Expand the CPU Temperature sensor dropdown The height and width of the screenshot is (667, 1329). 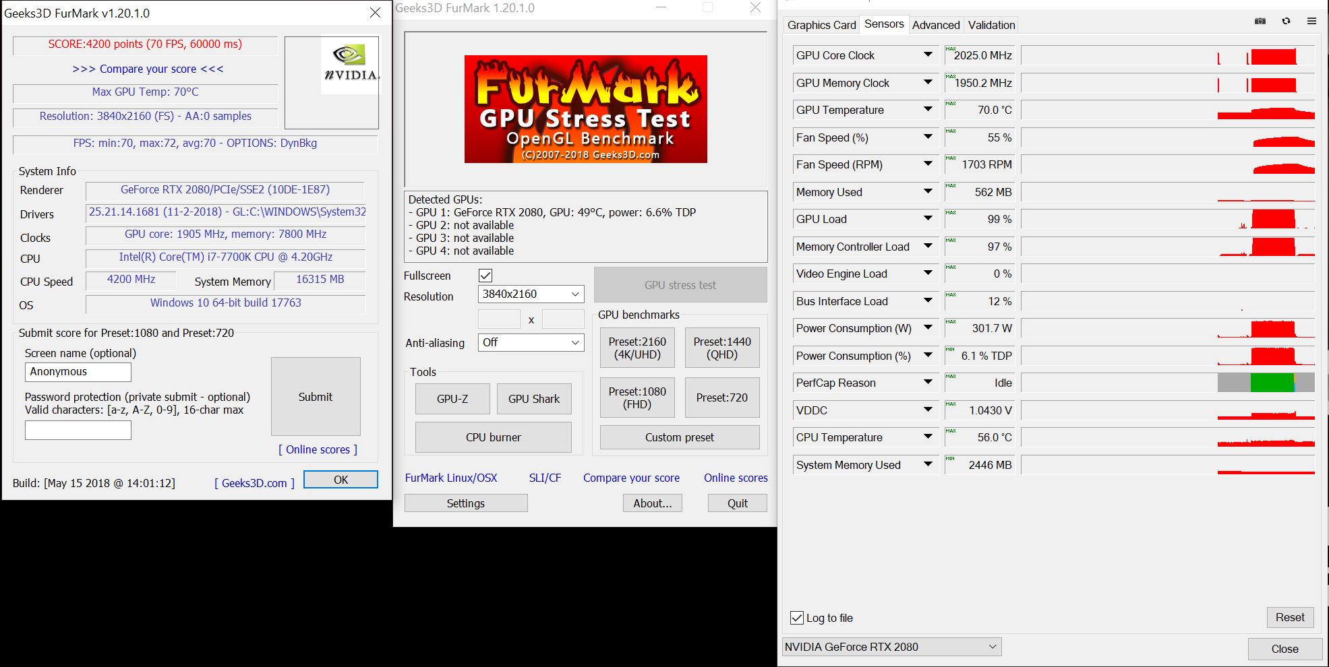point(928,437)
